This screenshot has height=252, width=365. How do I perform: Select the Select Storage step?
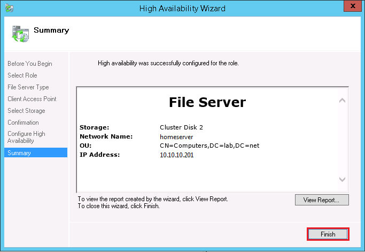pyautogui.click(x=26, y=111)
